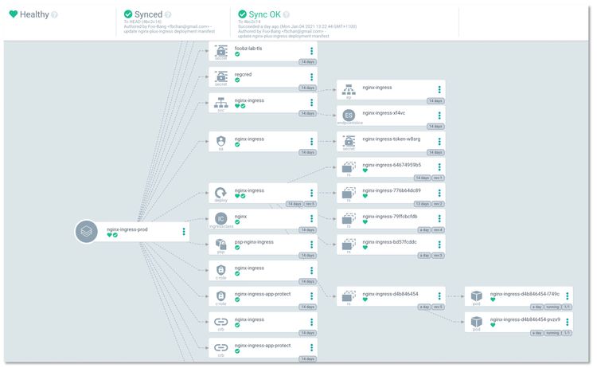
Task: Select the nginx-ingress-79ffcbcfdb replica set node
Action: pyautogui.click(x=390, y=218)
